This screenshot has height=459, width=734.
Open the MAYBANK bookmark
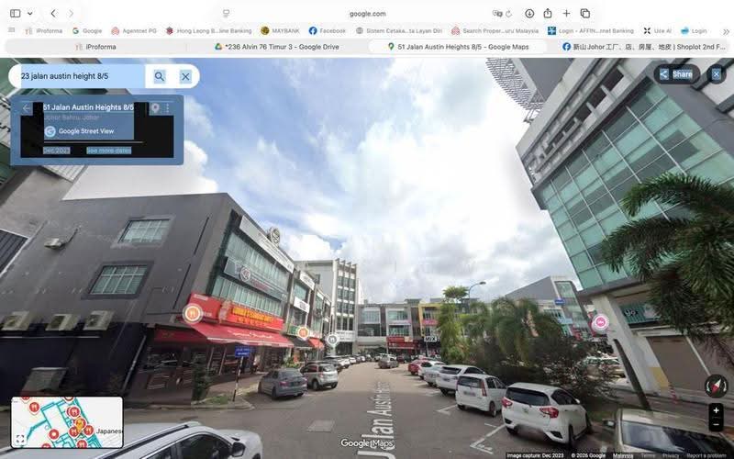[281, 31]
